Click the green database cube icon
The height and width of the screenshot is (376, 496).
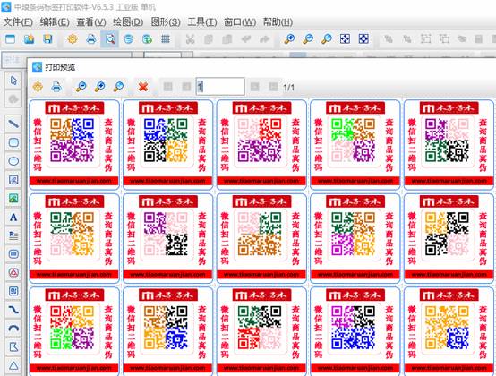(147, 39)
